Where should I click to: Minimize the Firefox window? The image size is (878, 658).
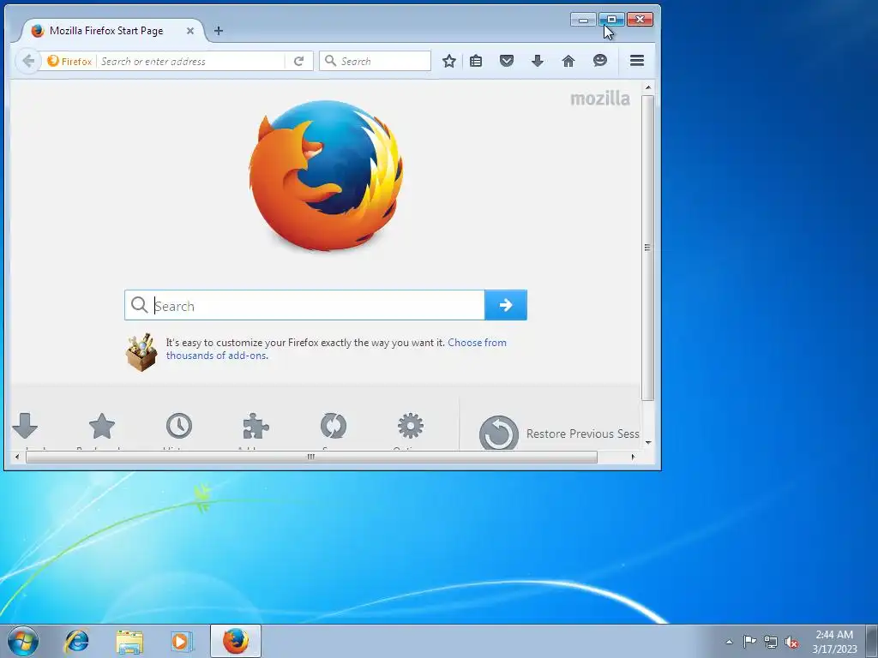[583, 20]
